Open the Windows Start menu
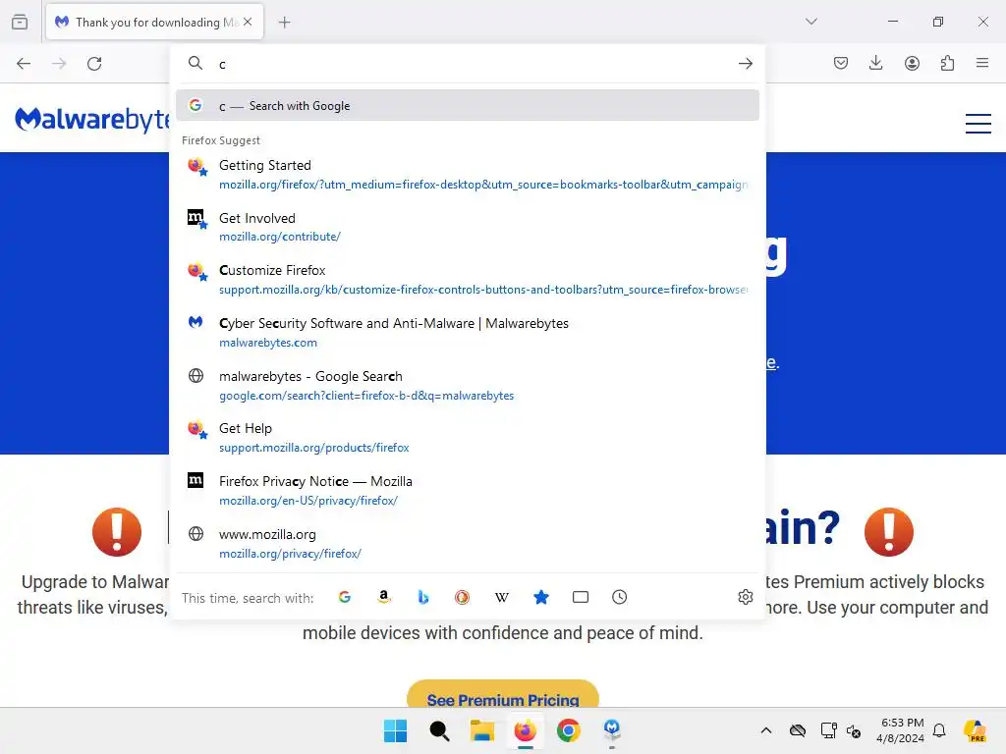Screen dimensions: 1006x754 pyautogui.click(x=395, y=730)
